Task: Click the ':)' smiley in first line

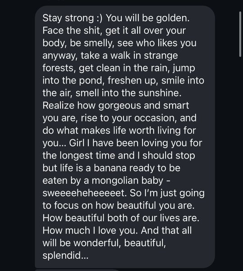Action: click(x=100, y=18)
